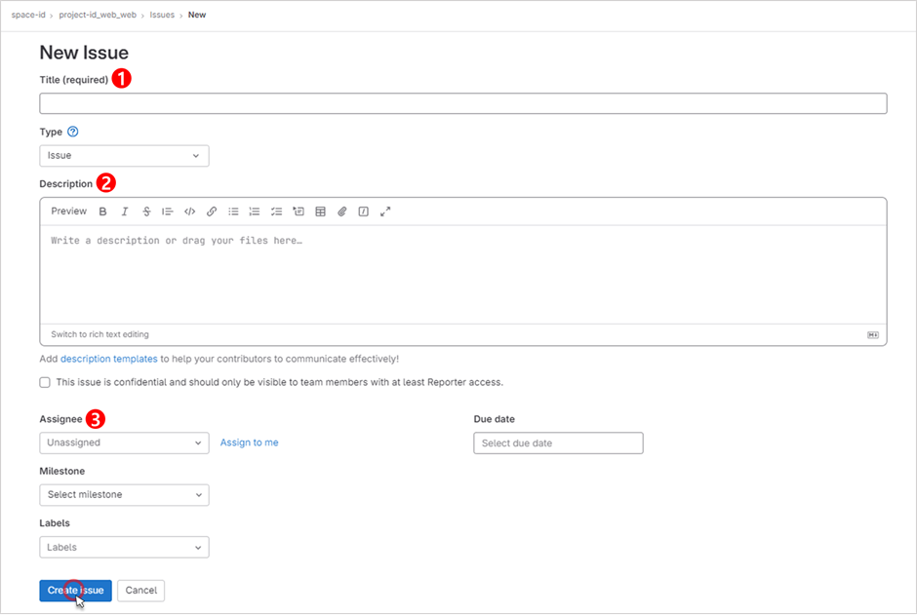Open the Type help question mark
Screen dimensions: 917x615
pos(72,132)
